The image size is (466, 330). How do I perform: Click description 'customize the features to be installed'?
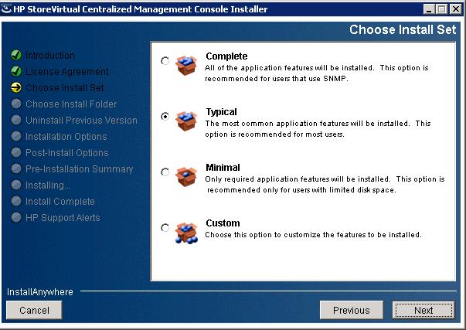tap(313, 235)
